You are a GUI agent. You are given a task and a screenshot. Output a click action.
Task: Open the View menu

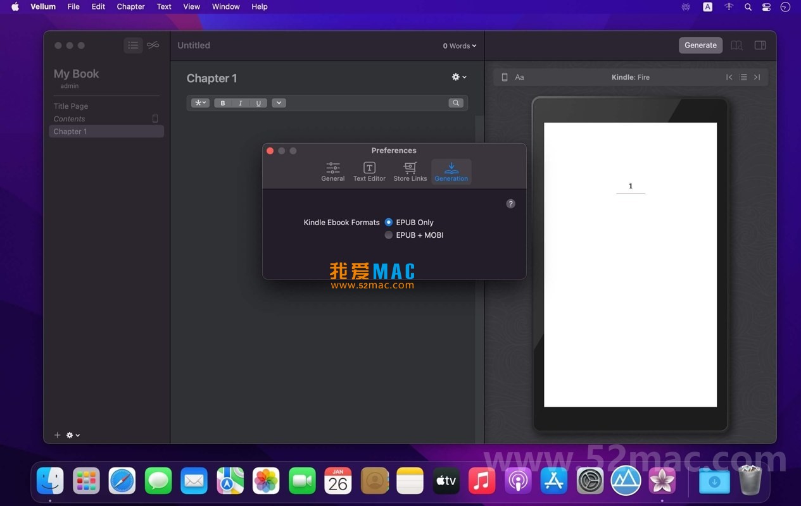(x=192, y=6)
